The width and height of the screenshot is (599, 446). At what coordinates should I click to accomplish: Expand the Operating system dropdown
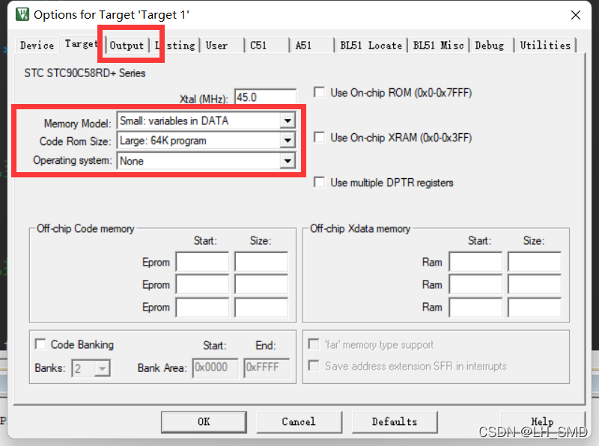click(x=288, y=161)
